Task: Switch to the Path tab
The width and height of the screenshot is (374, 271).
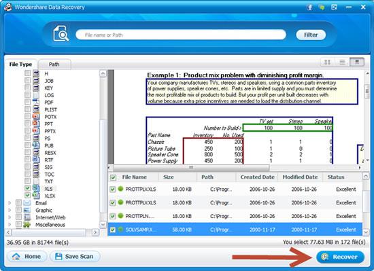Action: pyautogui.click(x=54, y=65)
